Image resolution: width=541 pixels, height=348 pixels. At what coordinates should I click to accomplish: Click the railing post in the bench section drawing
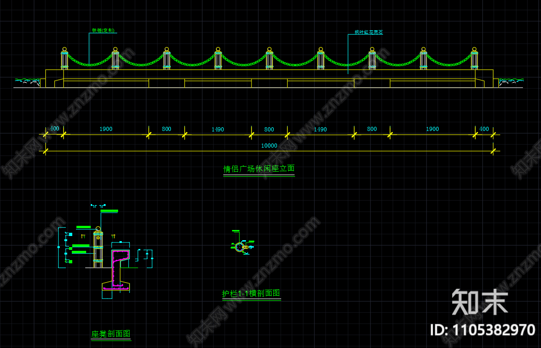click(97, 248)
